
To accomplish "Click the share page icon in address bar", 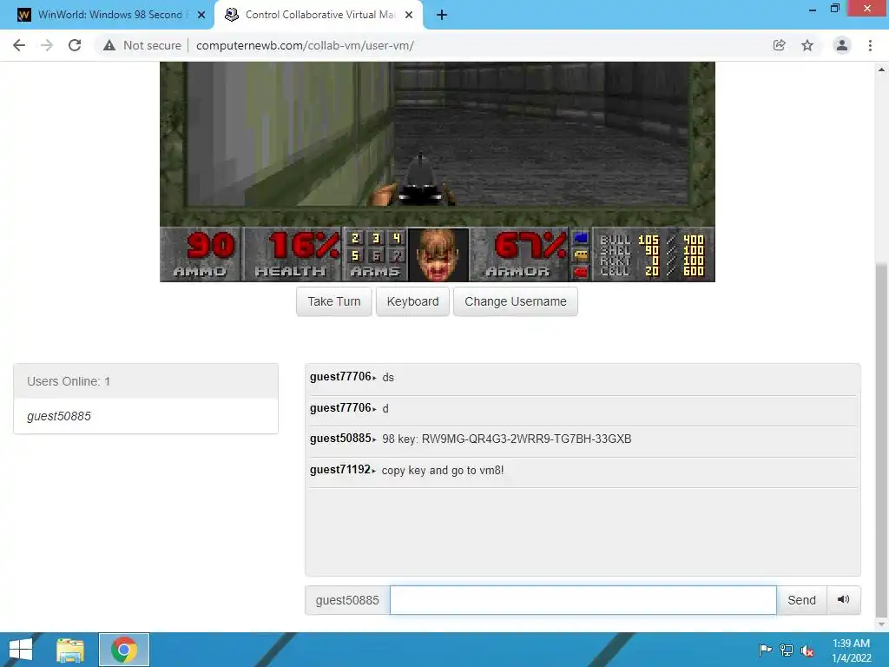I will pyautogui.click(x=780, y=45).
